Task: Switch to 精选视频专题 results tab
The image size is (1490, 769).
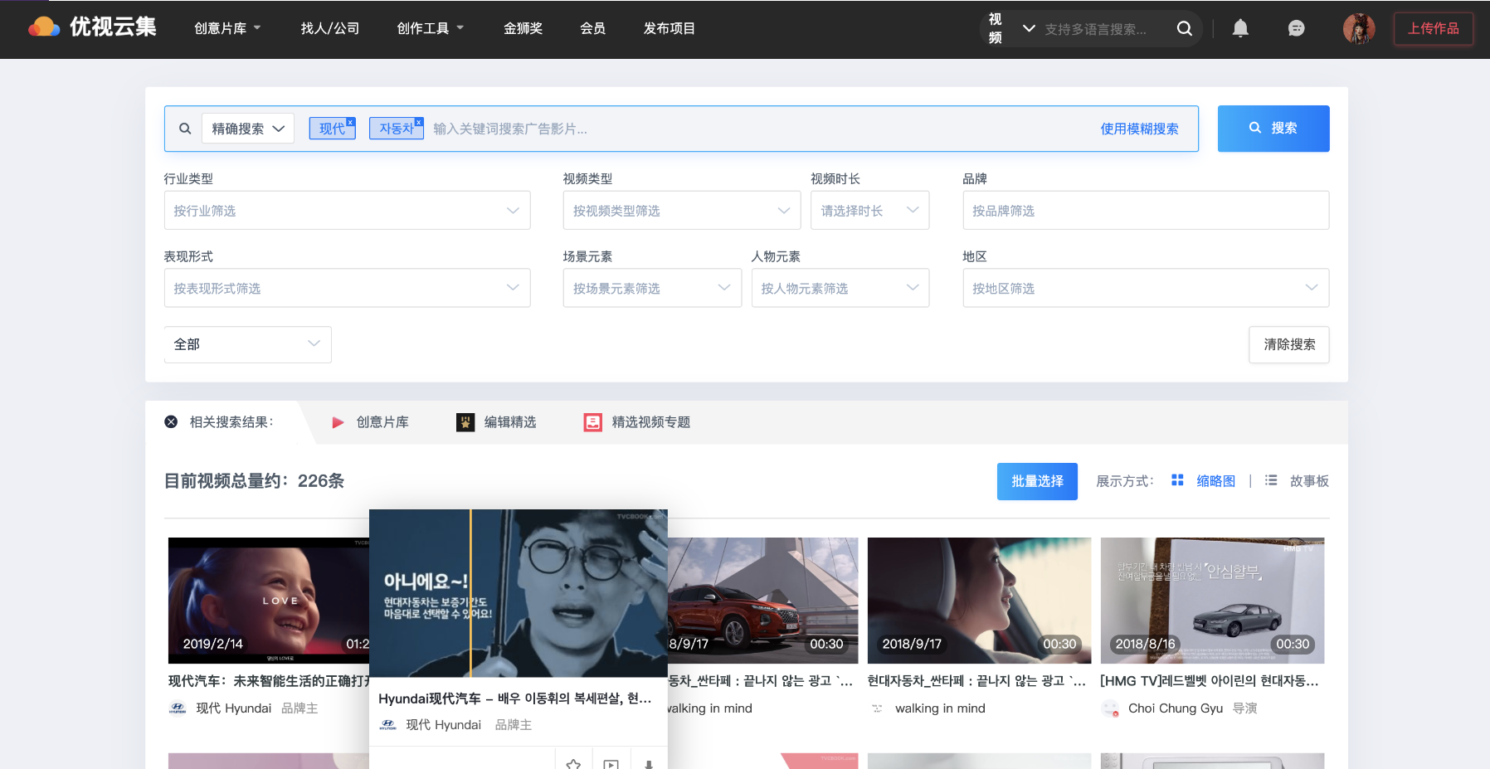Action: tap(637, 422)
